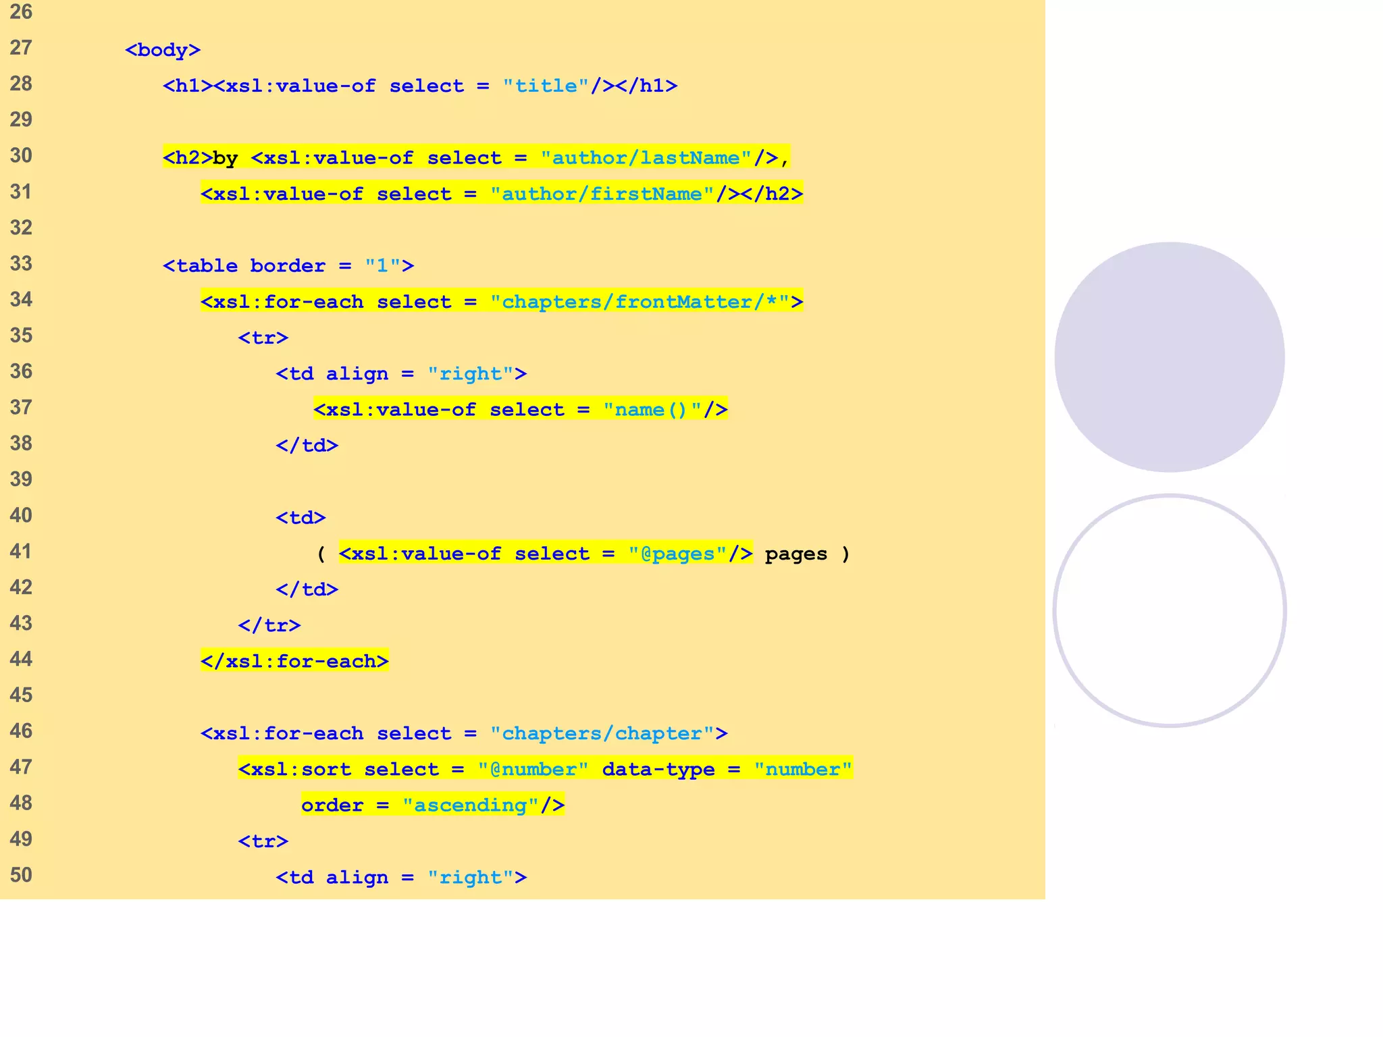Click <td align = "right"> on line 50
The width and height of the screenshot is (1383, 1037).
(401, 877)
